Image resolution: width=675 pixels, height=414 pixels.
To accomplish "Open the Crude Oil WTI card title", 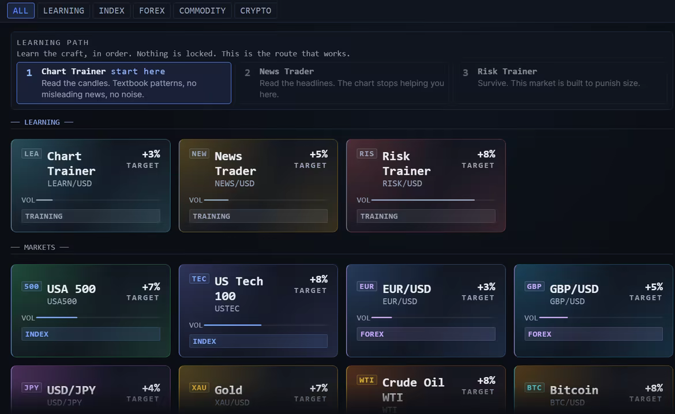I will coord(413,390).
